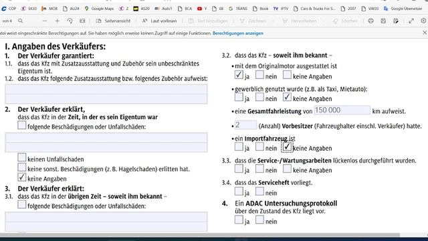Open the AS20 bookmark

tap(141, 9)
